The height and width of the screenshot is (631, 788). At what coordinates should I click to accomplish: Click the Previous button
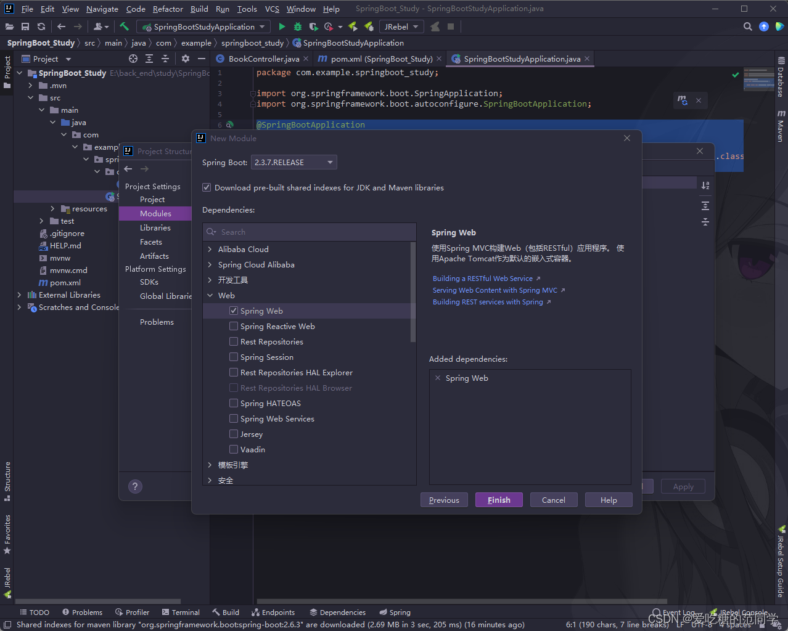click(x=444, y=500)
